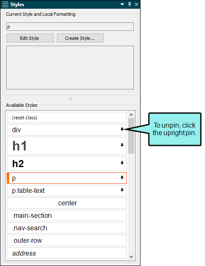Unpin the h1 style pin icon
The image size is (205, 266).
122,145
